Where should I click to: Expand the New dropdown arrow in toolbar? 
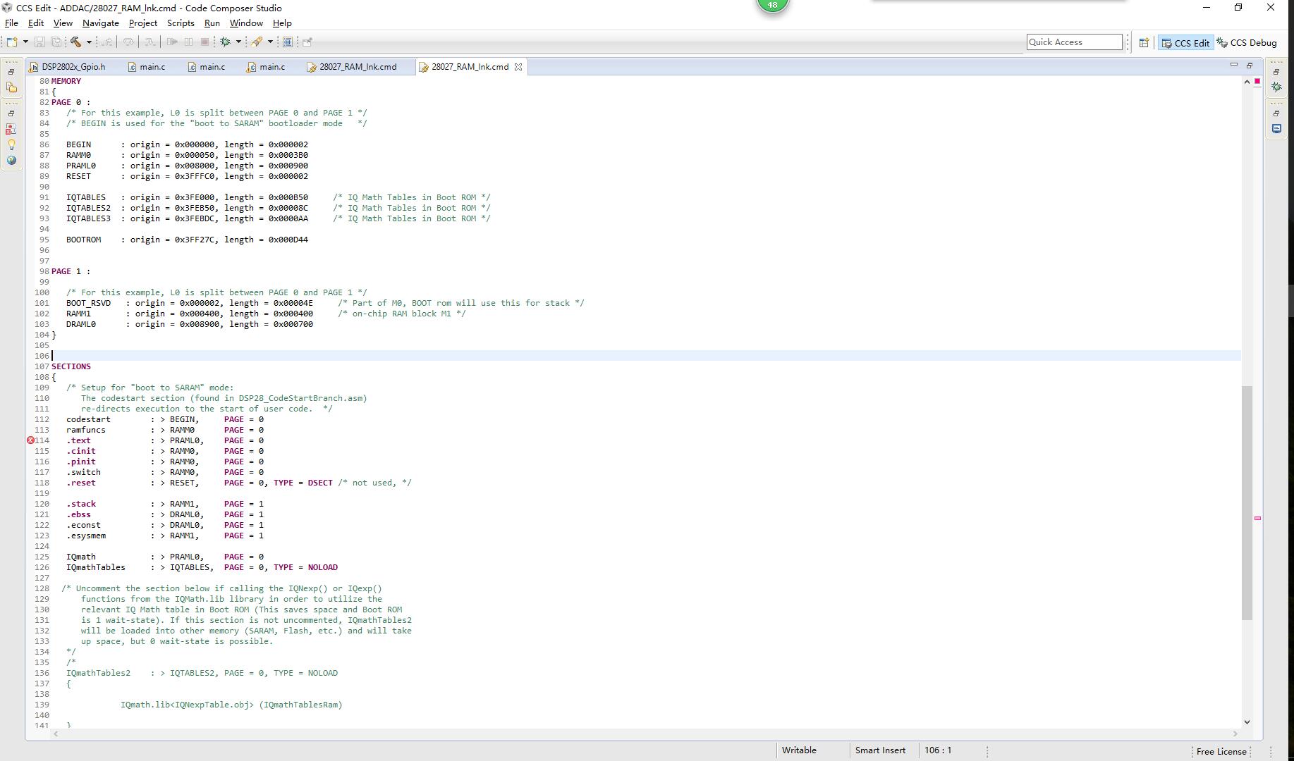click(x=25, y=42)
